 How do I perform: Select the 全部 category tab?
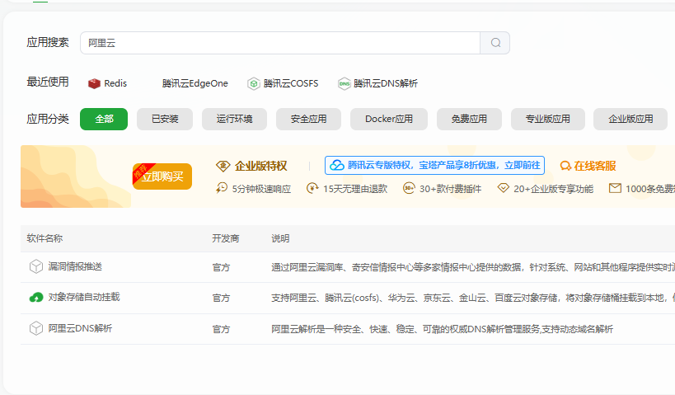pos(104,119)
